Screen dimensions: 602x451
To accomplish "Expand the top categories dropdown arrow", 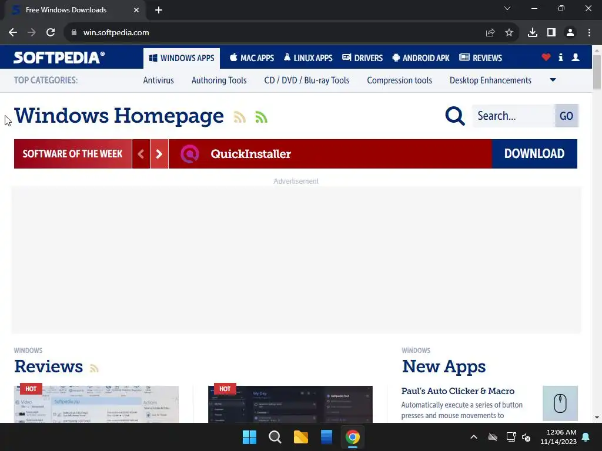I will click(x=553, y=80).
